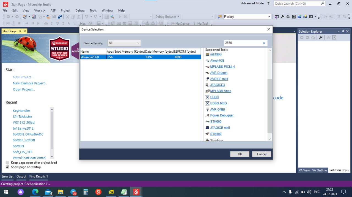The image size is (352, 197).
Task: Open the Tools menu
Action: [x=93, y=10]
